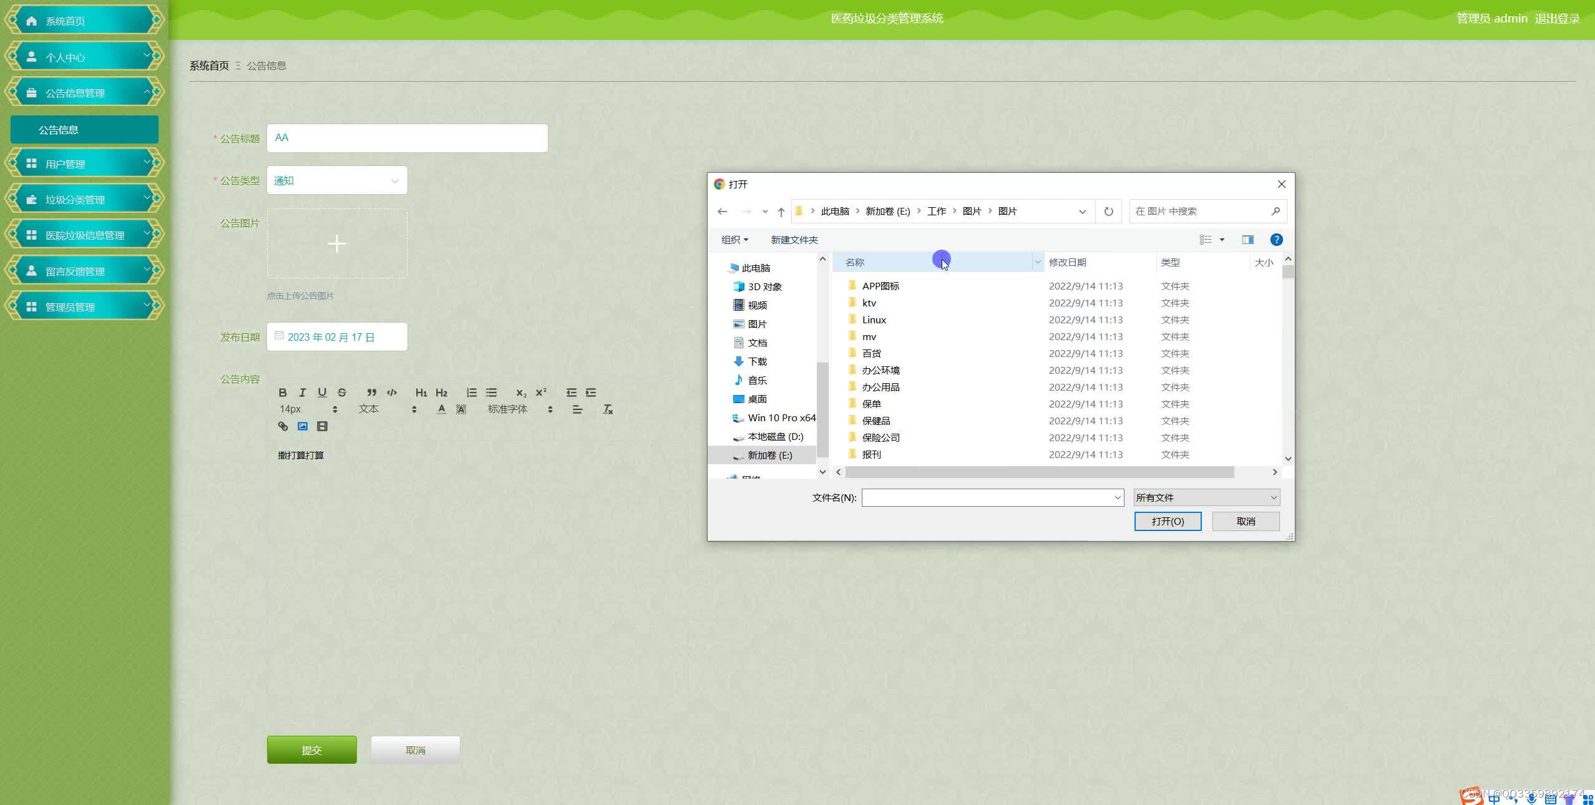1595x805 pixels.
Task: Insert a code block in the editor
Action: tap(392, 393)
